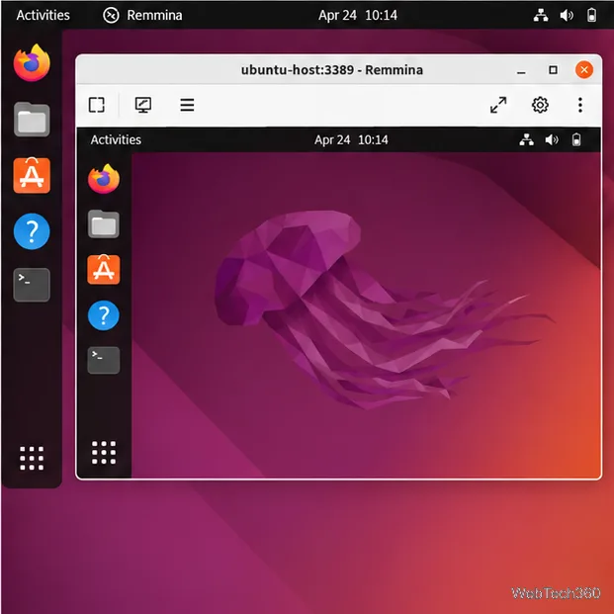Click the fullscreen selection icon in Remmina toolbar
The width and height of the screenshot is (614, 614).
96,105
